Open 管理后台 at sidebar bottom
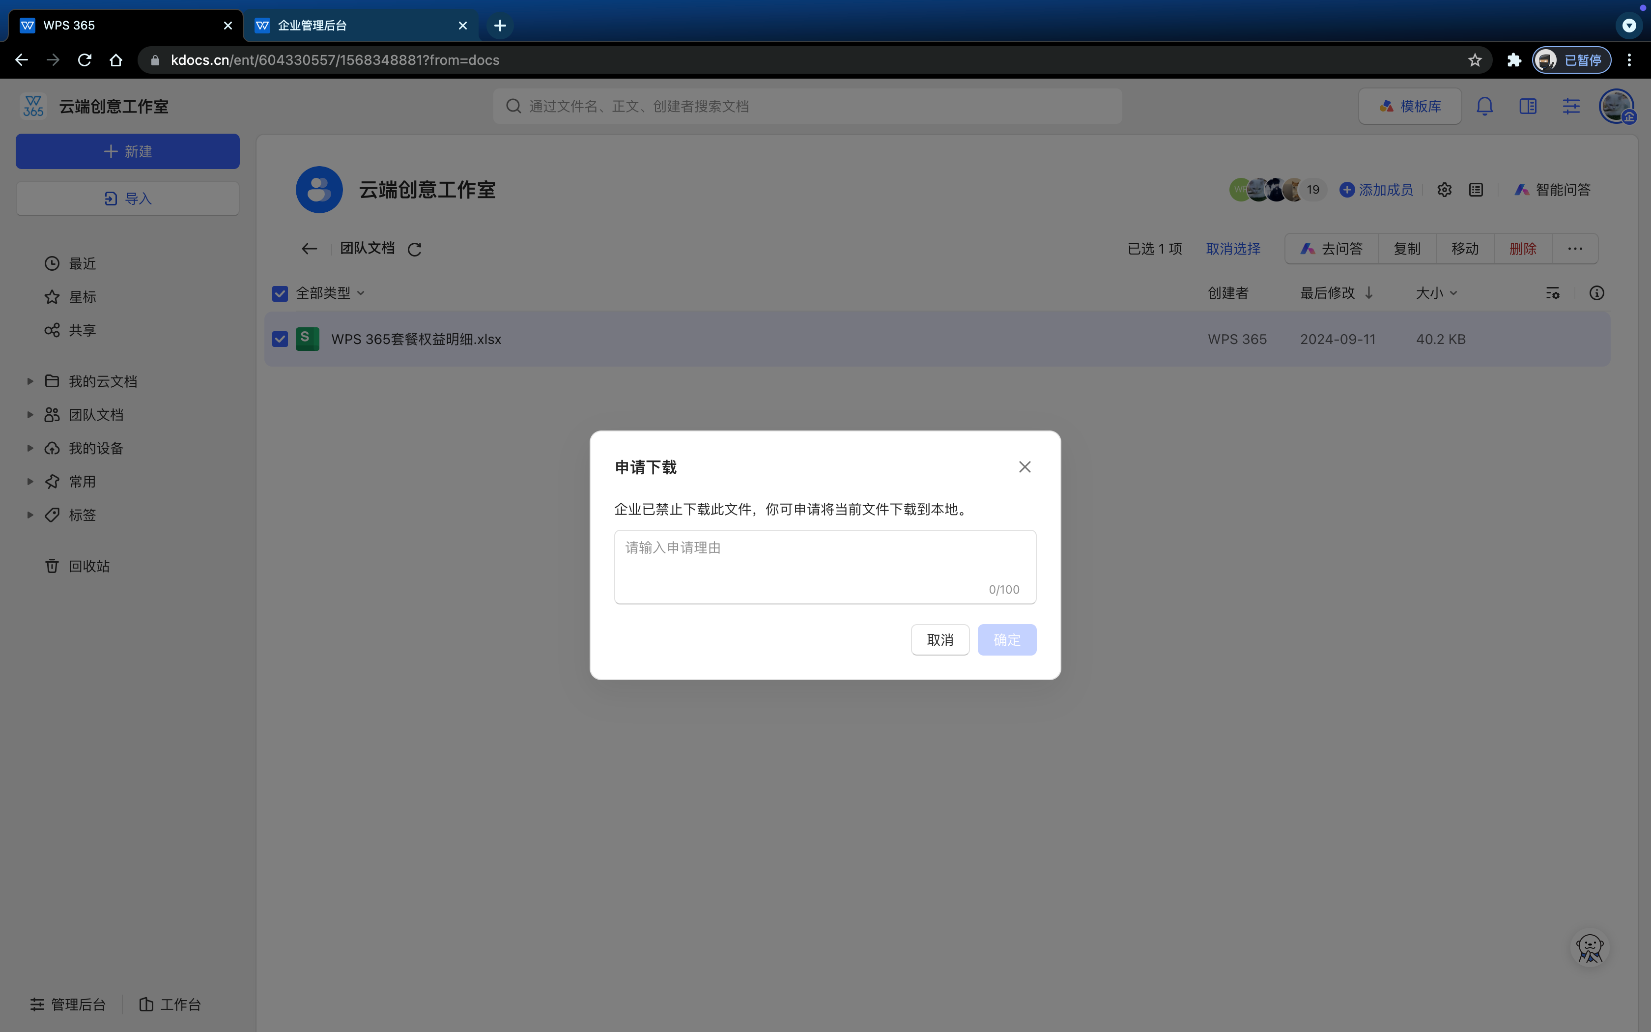This screenshot has width=1651, height=1032. (x=67, y=1004)
